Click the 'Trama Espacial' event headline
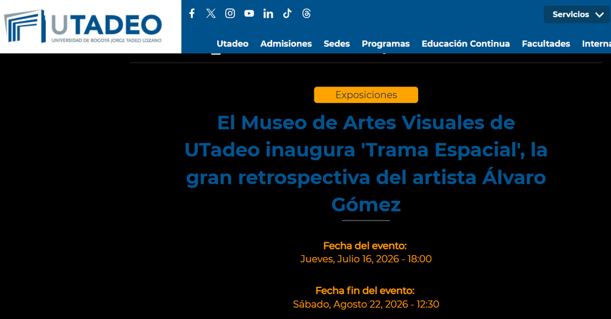This screenshot has height=319, width=611. click(x=366, y=163)
